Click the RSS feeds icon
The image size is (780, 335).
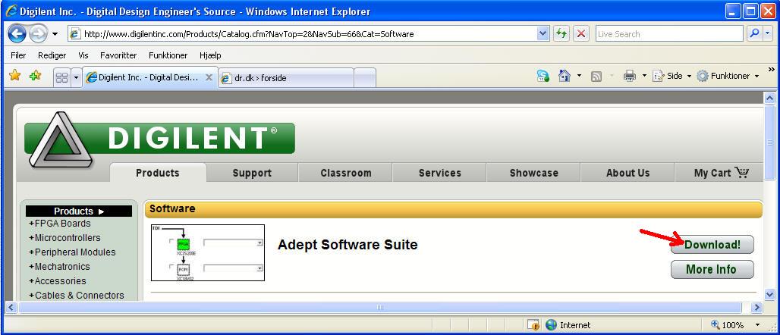coord(596,76)
